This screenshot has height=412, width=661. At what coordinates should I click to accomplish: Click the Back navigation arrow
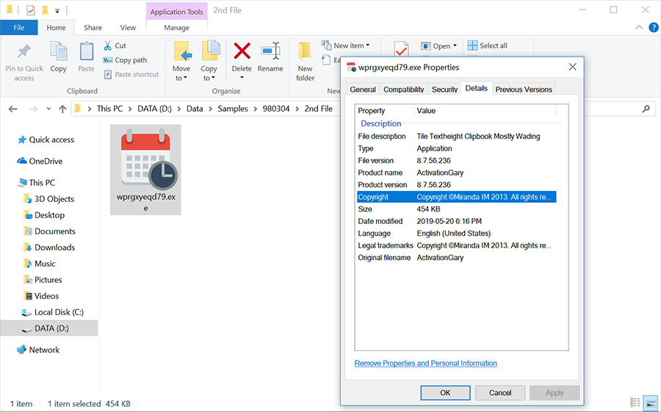click(13, 109)
